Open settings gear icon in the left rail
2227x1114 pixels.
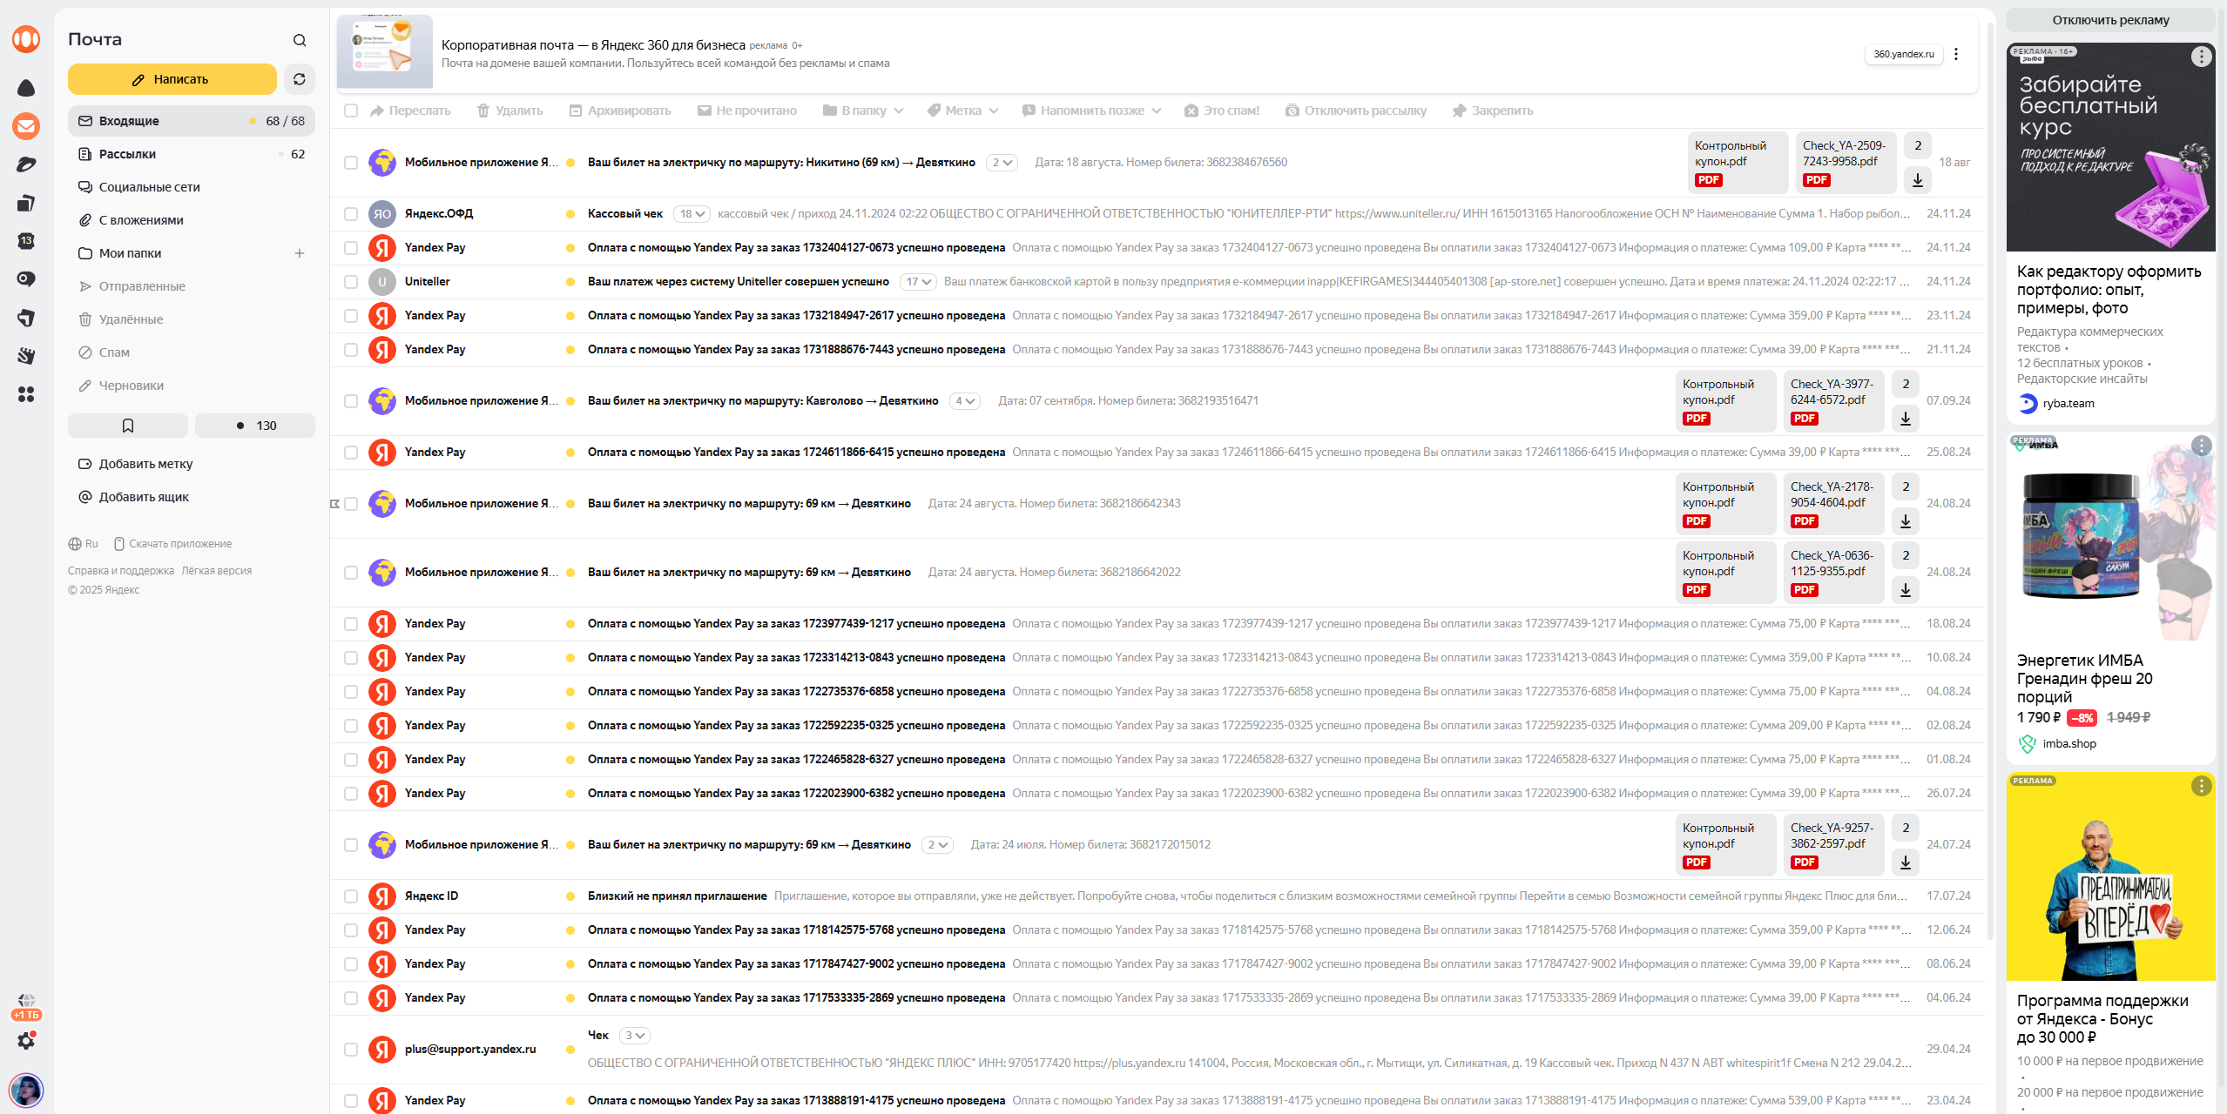26,1040
